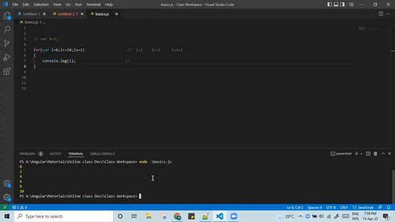Image resolution: width=395 pixels, height=222 pixels.
Task: Close the terminal panel
Action: pyautogui.click(x=389, y=154)
